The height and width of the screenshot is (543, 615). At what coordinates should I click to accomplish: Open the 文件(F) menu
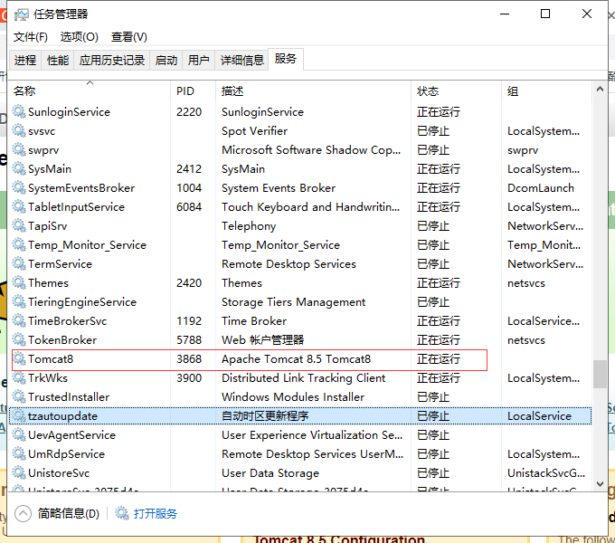30,37
